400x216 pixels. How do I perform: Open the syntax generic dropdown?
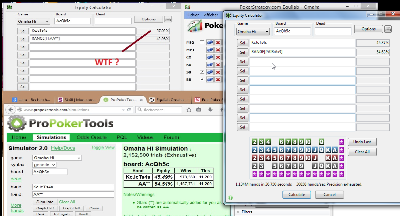tap(44, 165)
